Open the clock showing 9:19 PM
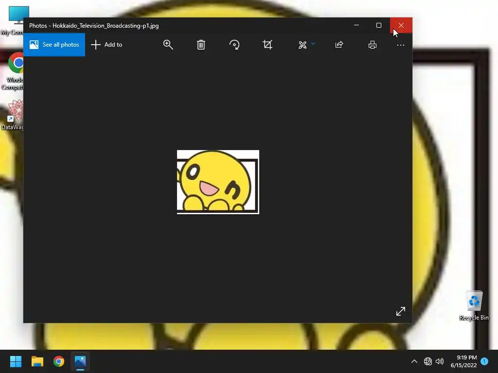The height and width of the screenshot is (373, 498). [463, 361]
